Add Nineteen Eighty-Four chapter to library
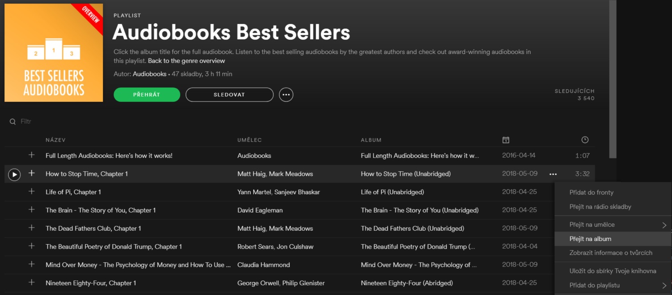The width and height of the screenshot is (672, 295). pyautogui.click(x=31, y=283)
